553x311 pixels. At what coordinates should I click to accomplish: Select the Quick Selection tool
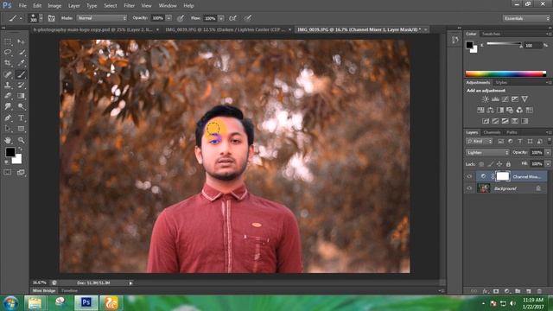coord(21,52)
